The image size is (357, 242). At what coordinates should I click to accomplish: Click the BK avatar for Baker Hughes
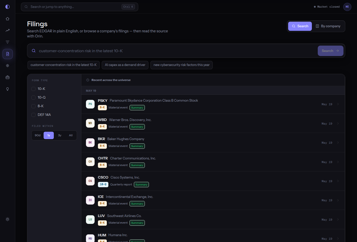tap(90, 143)
